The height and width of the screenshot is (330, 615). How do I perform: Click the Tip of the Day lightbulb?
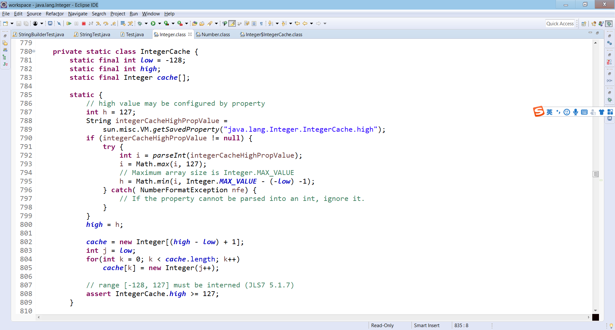coord(611,326)
